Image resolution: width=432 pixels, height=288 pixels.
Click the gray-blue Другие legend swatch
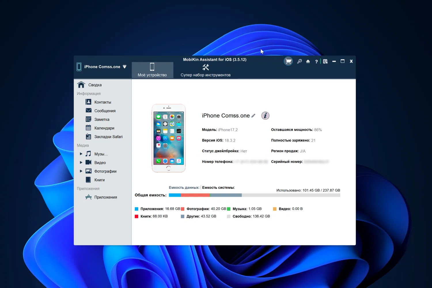tap(183, 217)
